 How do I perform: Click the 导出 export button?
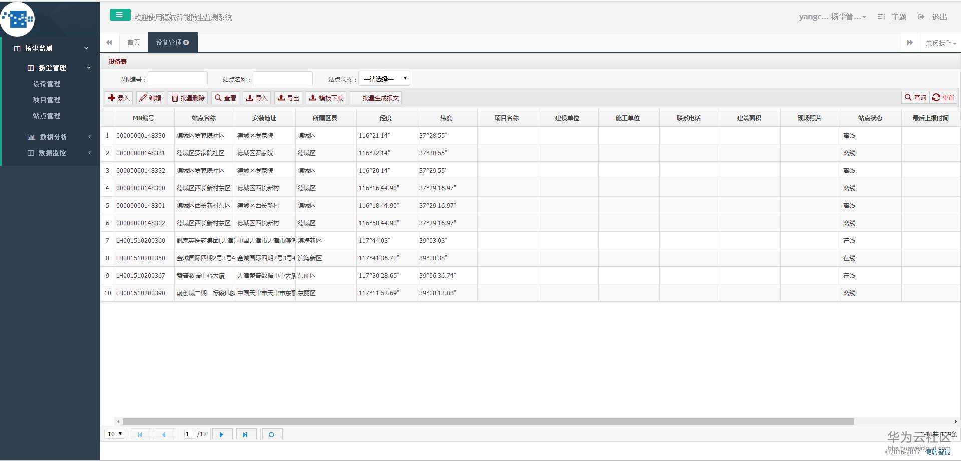(288, 98)
